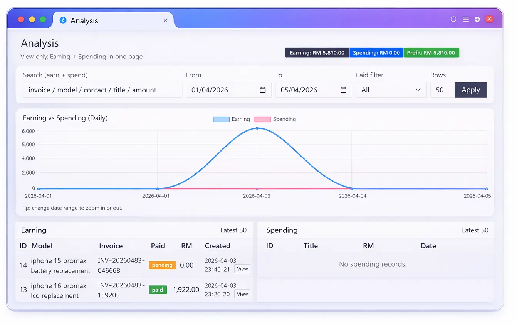Viewport: 517px width, 325px height.
Task: Click the Profit: RM 5,810.00 badge
Action: coord(431,52)
